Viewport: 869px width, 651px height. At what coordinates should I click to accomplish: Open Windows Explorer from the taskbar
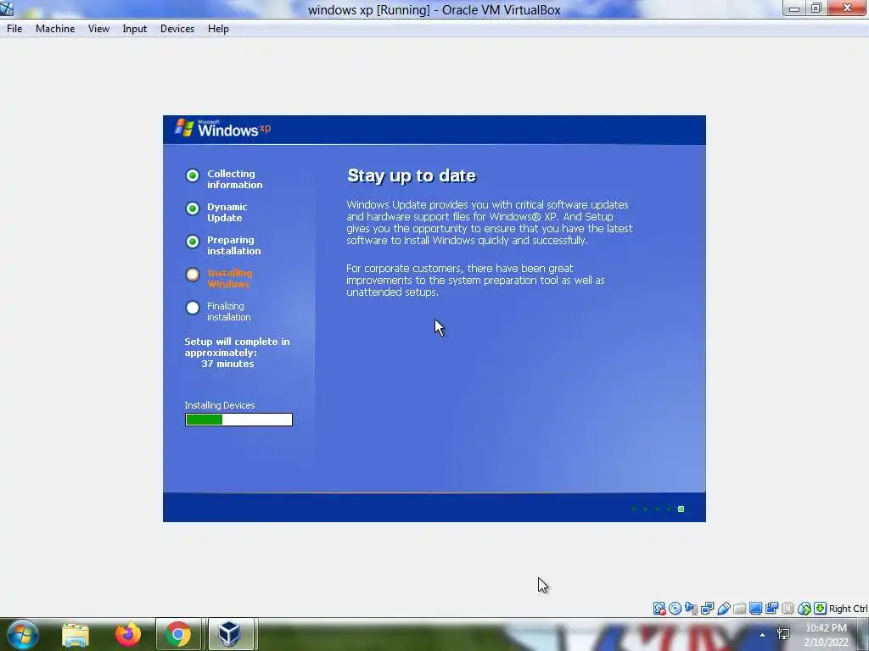76,634
